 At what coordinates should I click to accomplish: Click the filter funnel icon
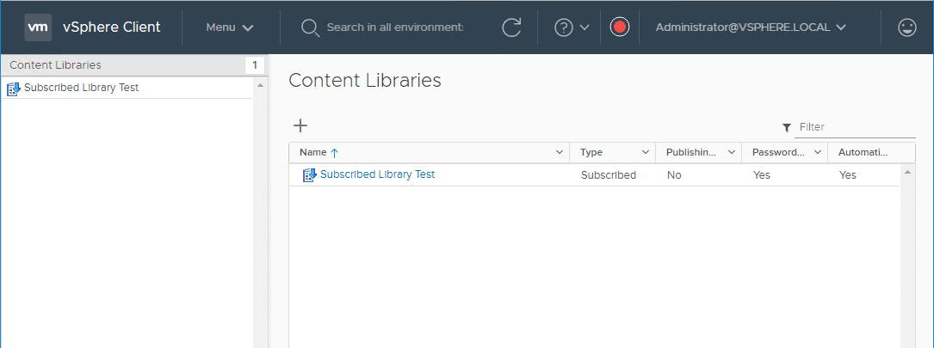point(786,127)
